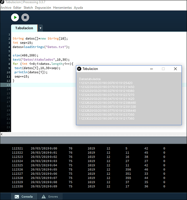Select the Tabulacion sketch tab
This screenshot has height=200, width=187.
(24, 28)
